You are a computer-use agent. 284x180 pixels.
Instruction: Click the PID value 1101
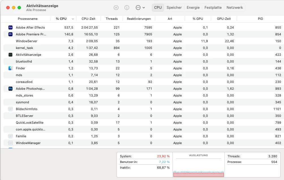pos(277,109)
